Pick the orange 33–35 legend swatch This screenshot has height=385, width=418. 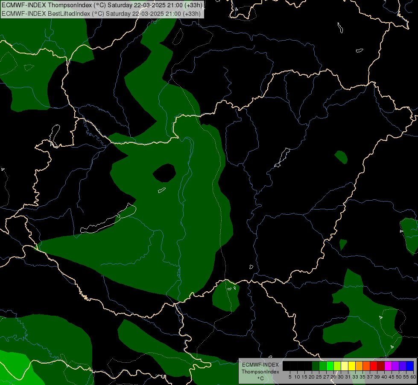click(x=359, y=366)
